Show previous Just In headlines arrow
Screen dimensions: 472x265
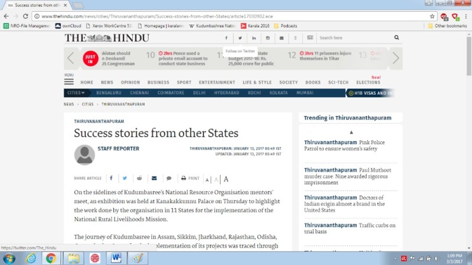click(71, 58)
